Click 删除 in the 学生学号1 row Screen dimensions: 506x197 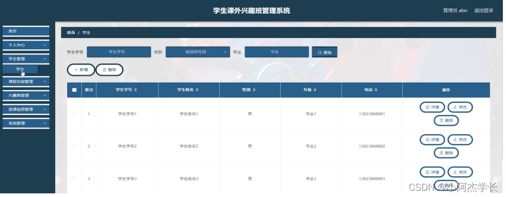click(446, 121)
